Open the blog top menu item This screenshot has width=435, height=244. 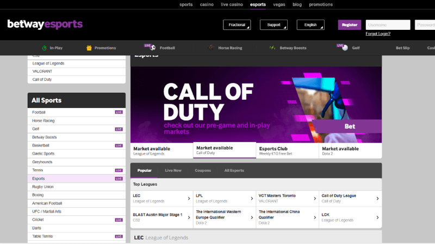[297, 4]
